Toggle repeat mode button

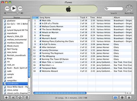click(x=20, y=97)
